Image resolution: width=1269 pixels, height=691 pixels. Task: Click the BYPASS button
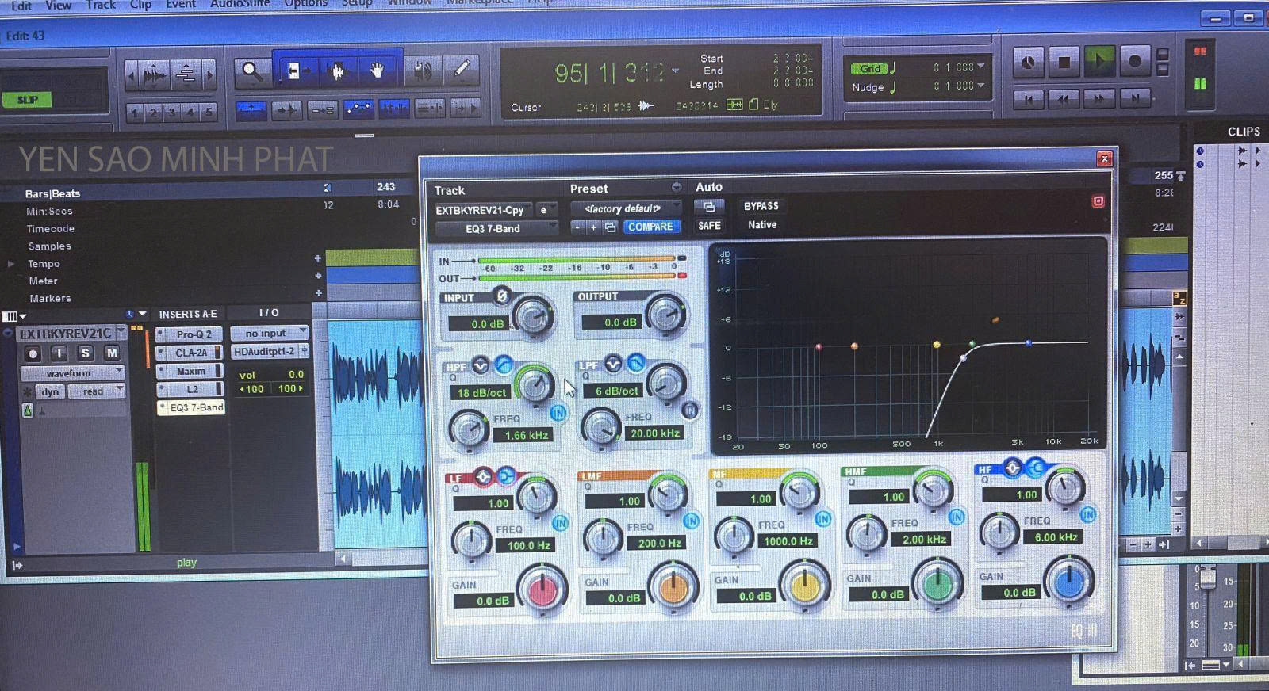[x=761, y=206]
